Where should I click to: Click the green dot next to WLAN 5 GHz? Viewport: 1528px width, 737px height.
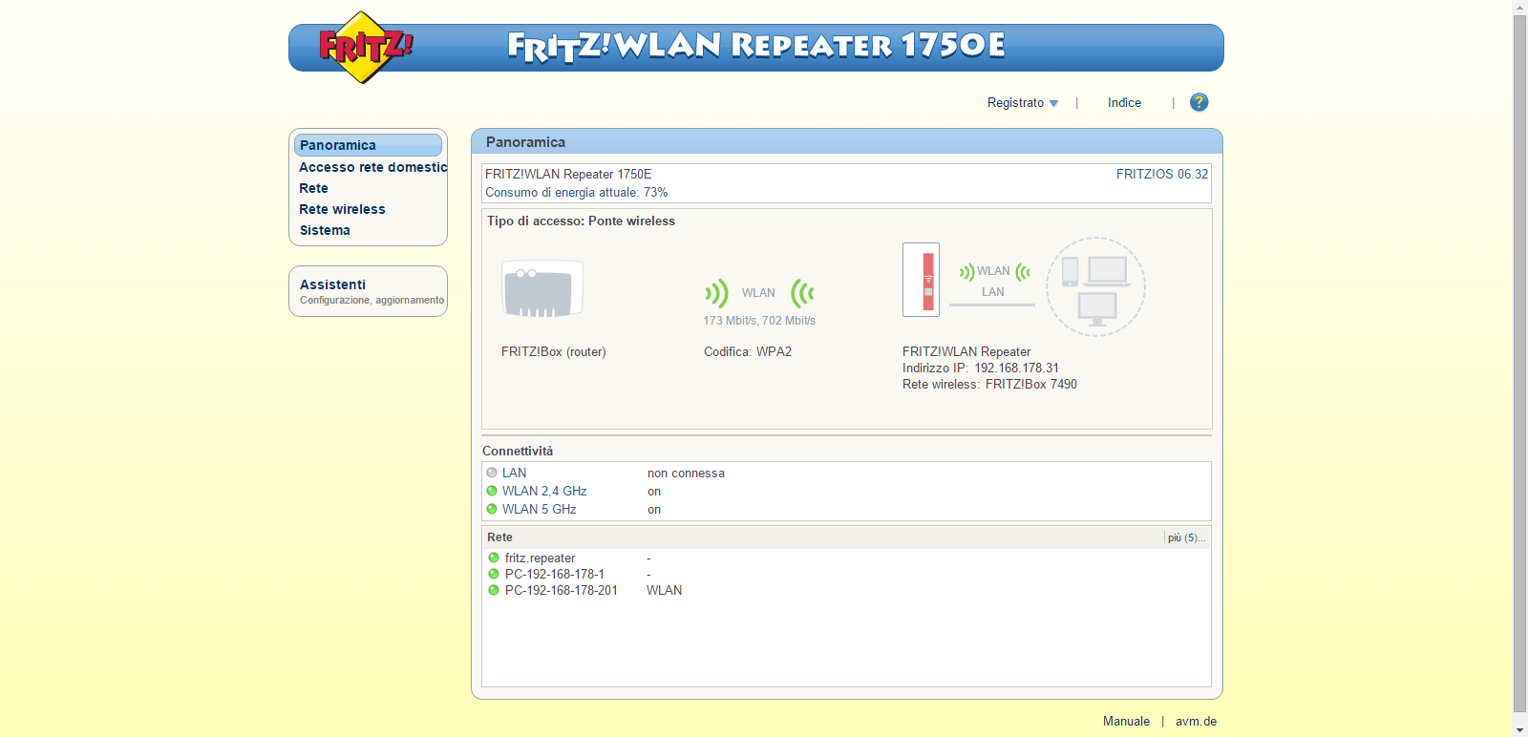pyautogui.click(x=492, y=509)
